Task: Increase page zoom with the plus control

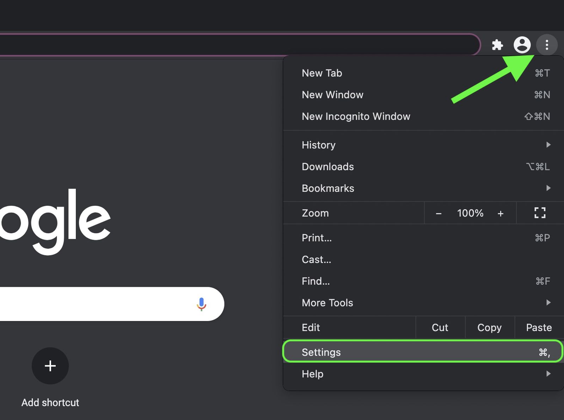Action: coord(501,213)
